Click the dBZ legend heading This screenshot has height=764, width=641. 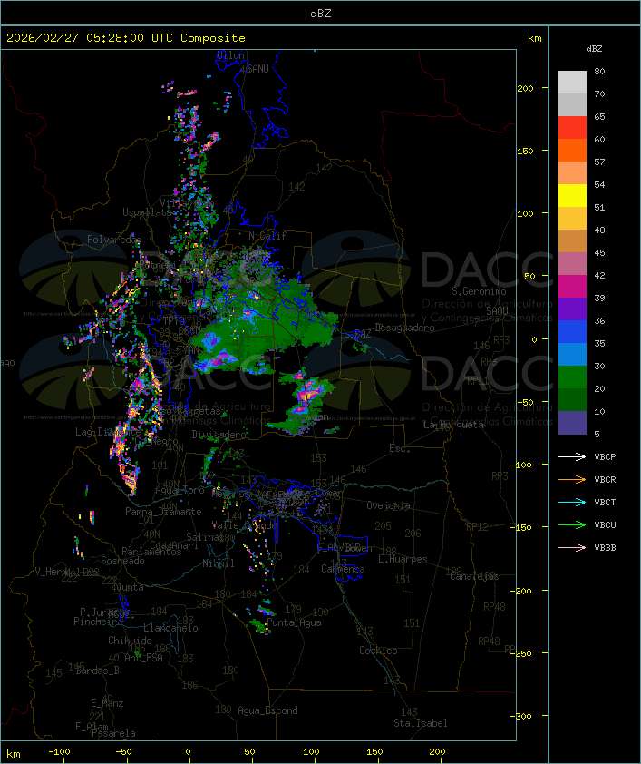click(x=594, y=49)
